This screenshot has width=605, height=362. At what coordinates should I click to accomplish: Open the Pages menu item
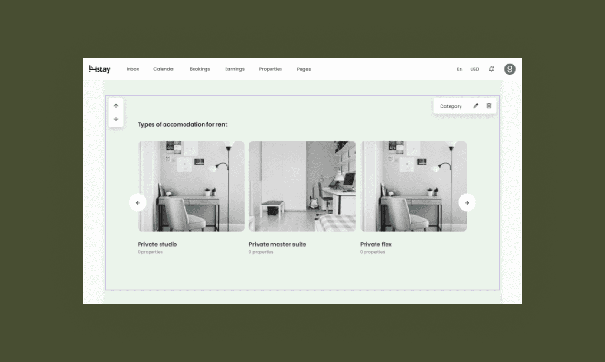tap(304, 69)
